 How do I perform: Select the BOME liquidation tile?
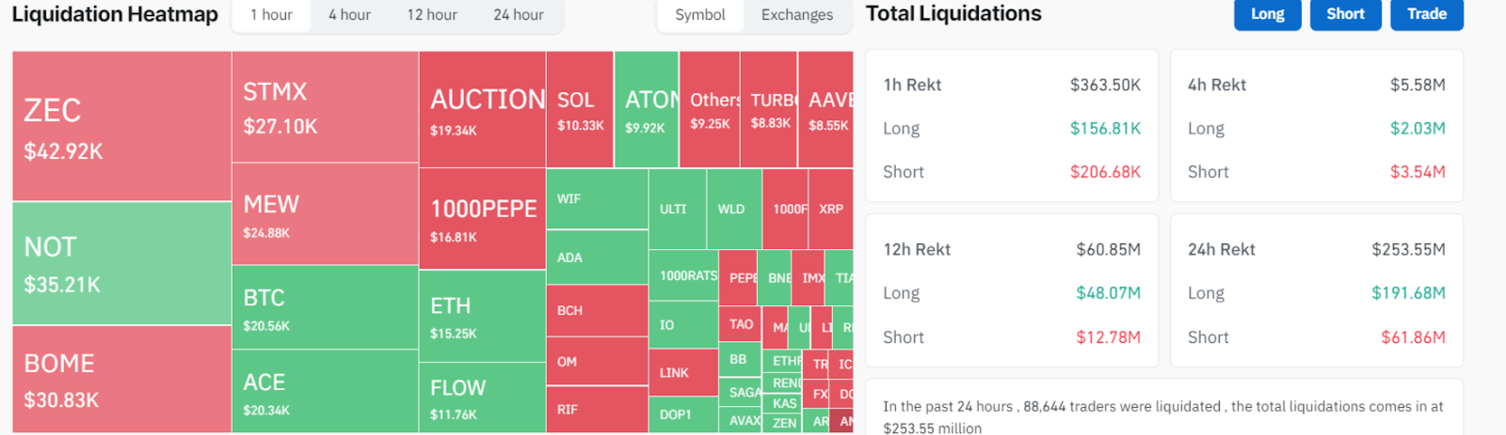(121, 379)
